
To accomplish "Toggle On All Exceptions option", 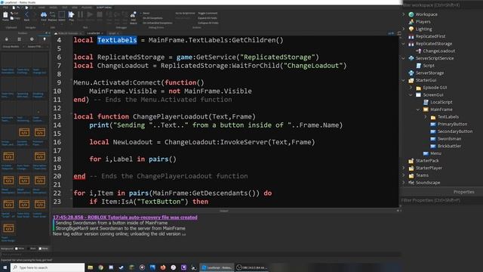I will tap(152, 18).
